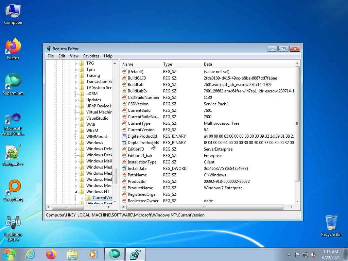
Task: Click the Windows Start orb
Action: [9, 254]
